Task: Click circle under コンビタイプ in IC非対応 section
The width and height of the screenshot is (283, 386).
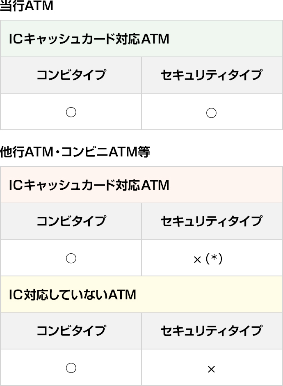Action: (71, 368)
